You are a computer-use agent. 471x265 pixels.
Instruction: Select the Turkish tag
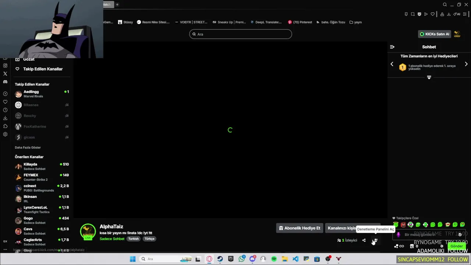(x=134, y=239)
